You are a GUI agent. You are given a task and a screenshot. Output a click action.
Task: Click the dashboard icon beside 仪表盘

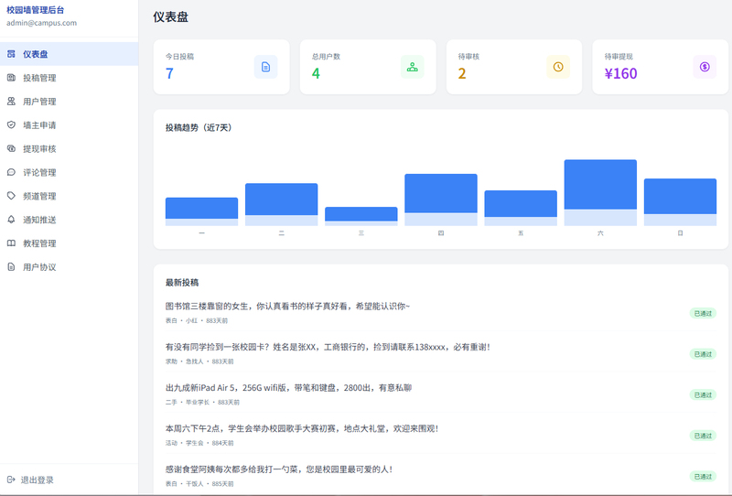[x=11, y=54]
